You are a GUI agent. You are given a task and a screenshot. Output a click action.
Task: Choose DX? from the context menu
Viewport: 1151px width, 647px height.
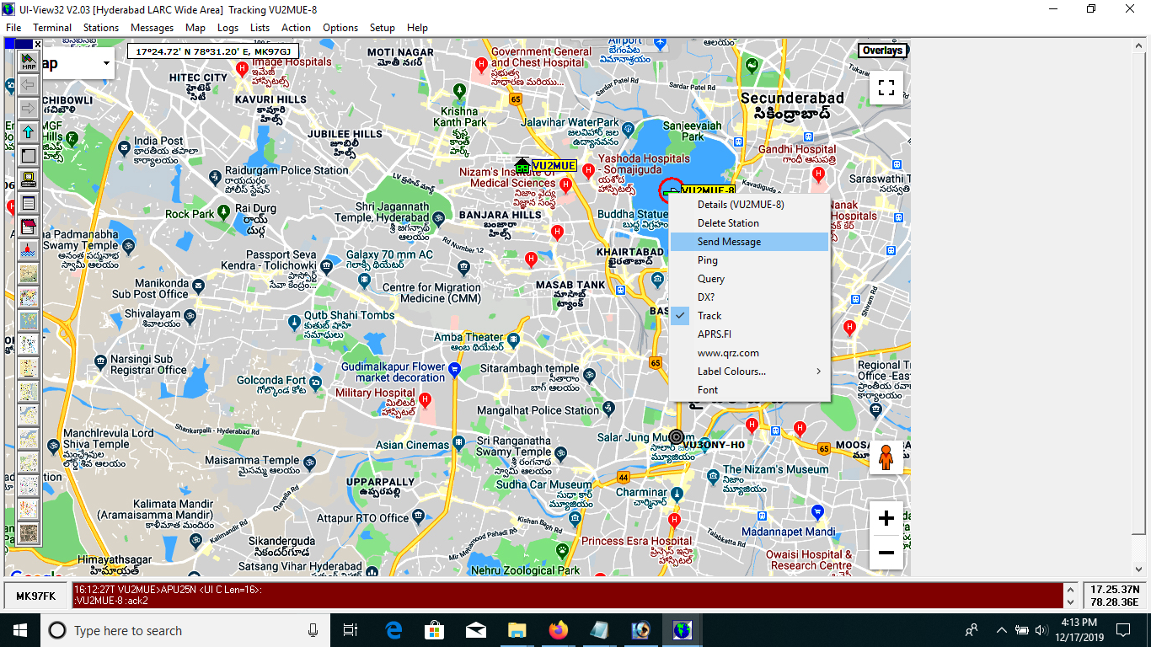750,297
